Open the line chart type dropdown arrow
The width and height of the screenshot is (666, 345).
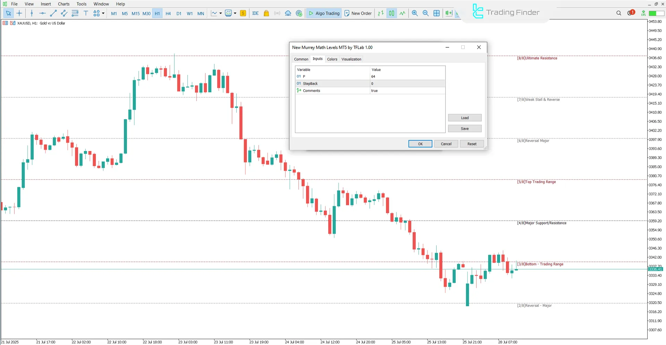point(221,13)
